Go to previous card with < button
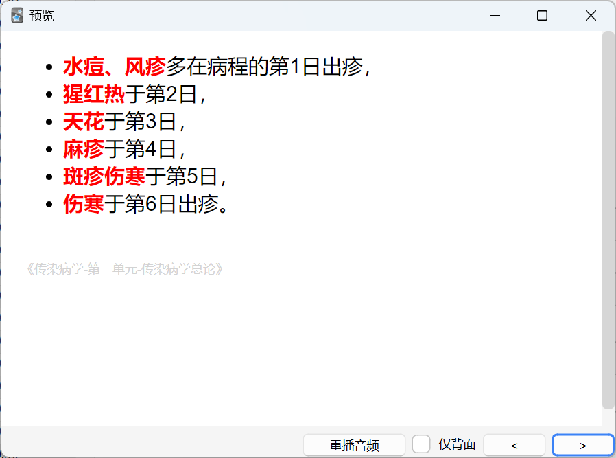The height and width of the screenshot is (458, 616). click(x=514, y=445)
